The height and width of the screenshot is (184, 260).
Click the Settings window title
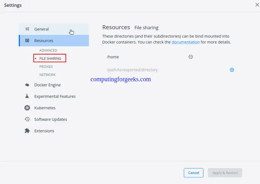click(13, 5)
